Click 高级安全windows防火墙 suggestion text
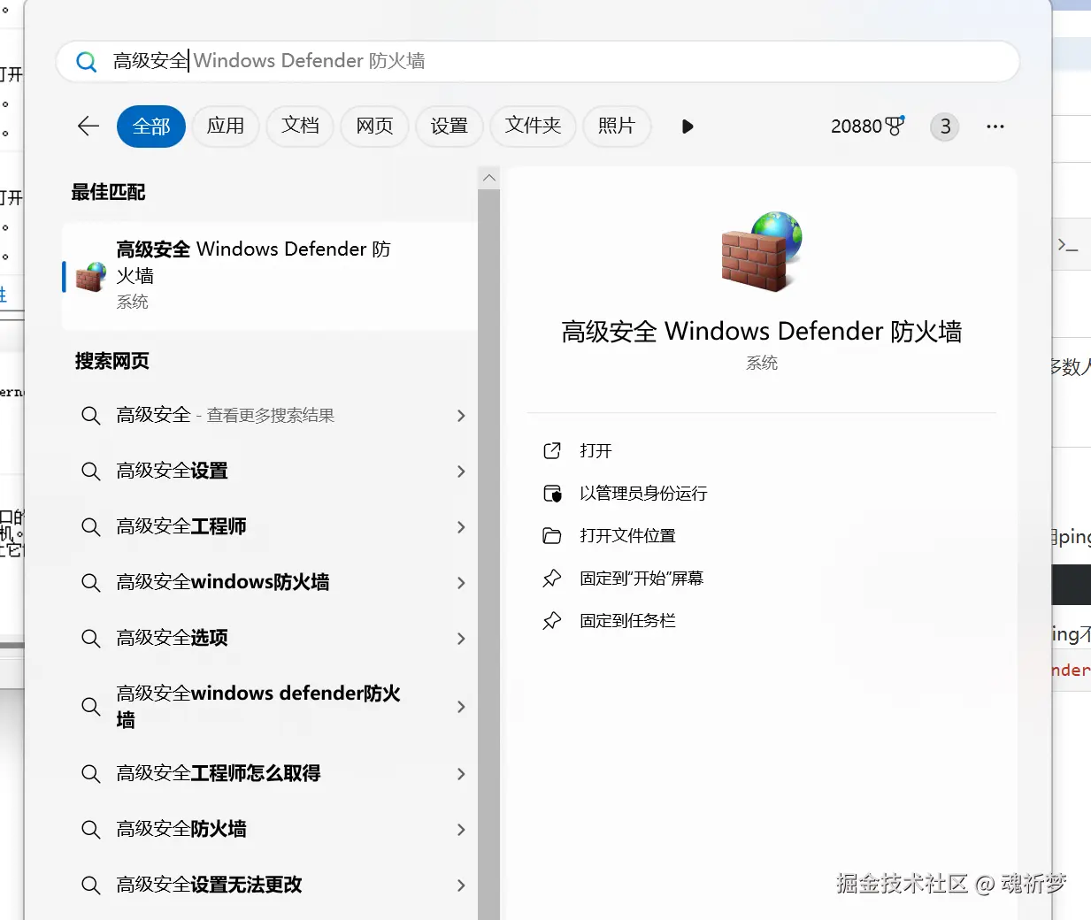1091x920 pixels. [x=223, y=583]
